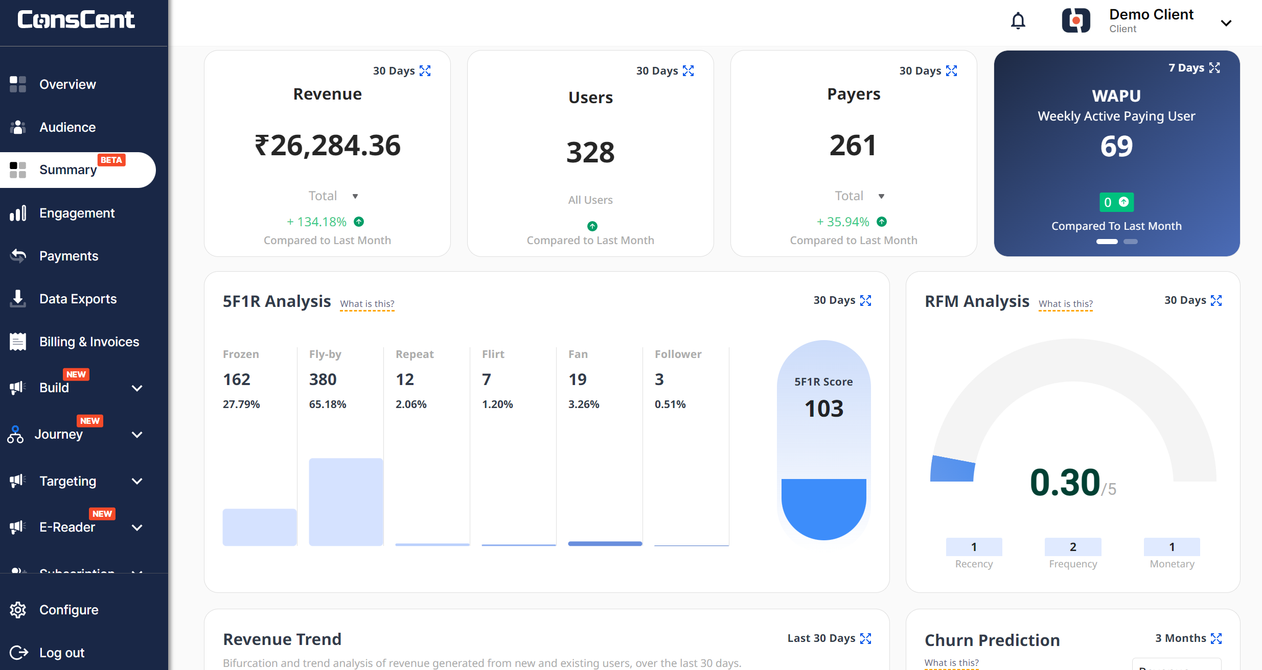Switch to the second WAPU carousel indicator
This screenshot has width=1262, height=670.
(1131, 242)
